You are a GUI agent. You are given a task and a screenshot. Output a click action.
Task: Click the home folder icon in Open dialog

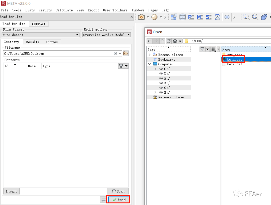tap(175, 41)
